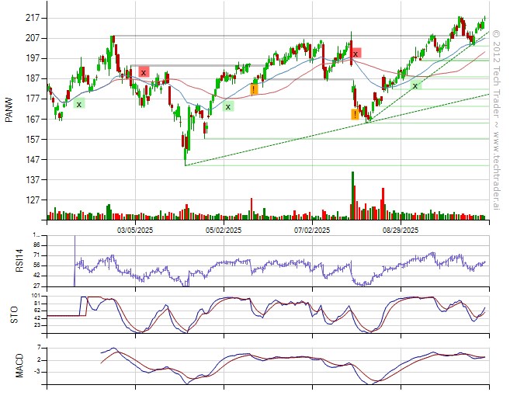The width and height of the screenshot is (510, 399).
Task: Click the red x marker near 03/05/2025
Action: coord(144,72)
